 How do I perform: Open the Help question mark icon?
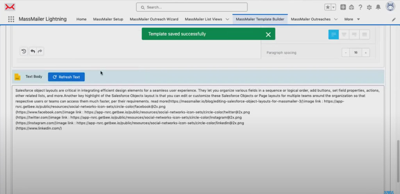pos(360,7)
